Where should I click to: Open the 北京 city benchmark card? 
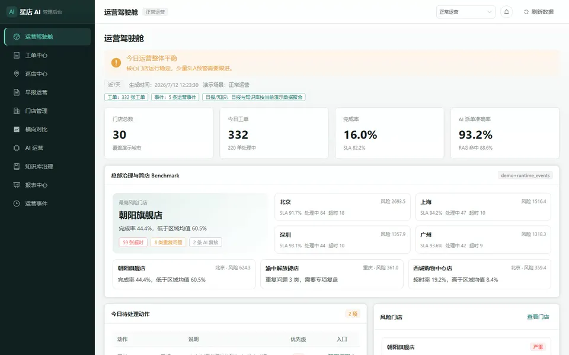(342, 207)
